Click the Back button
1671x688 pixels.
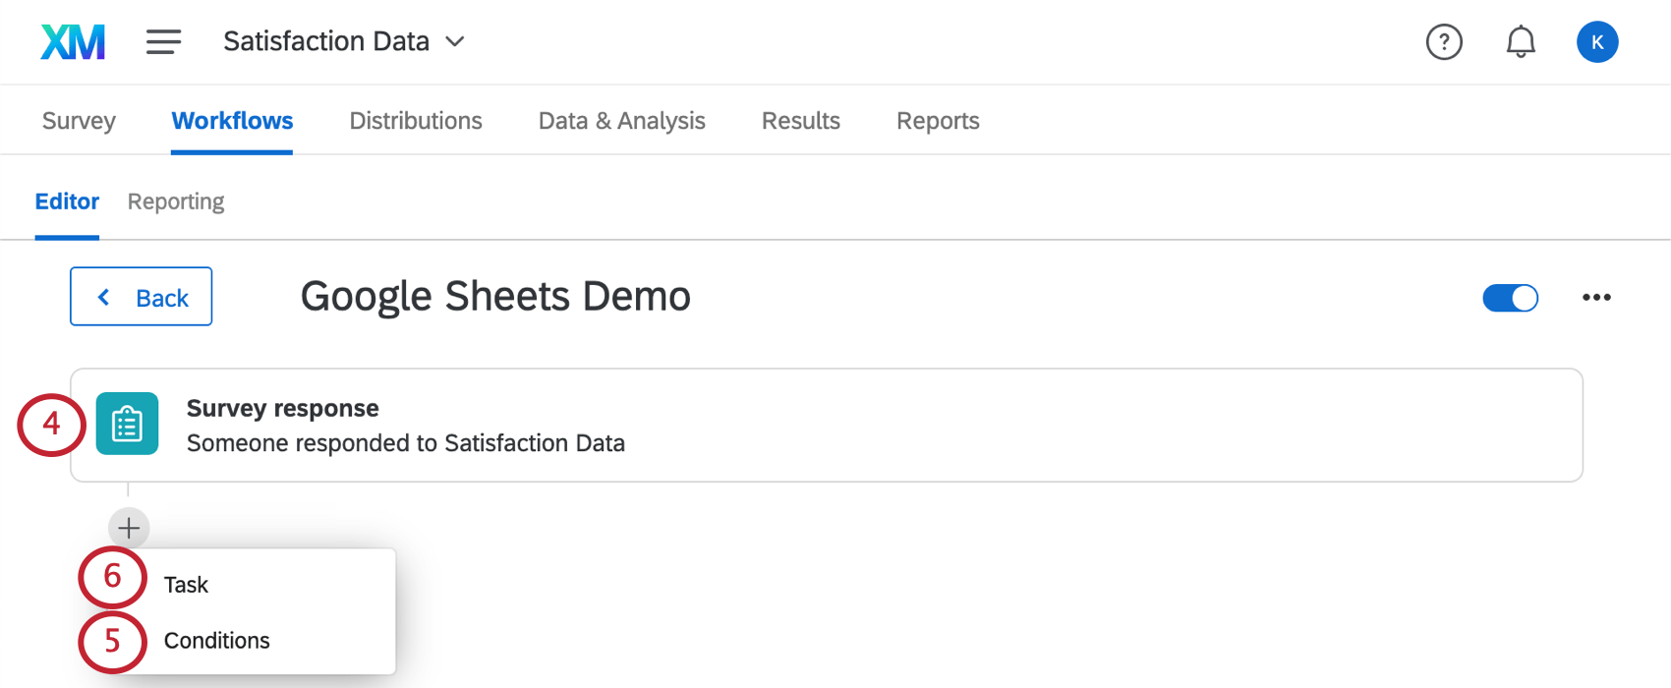pyautogui.click(x=142, y=297)
